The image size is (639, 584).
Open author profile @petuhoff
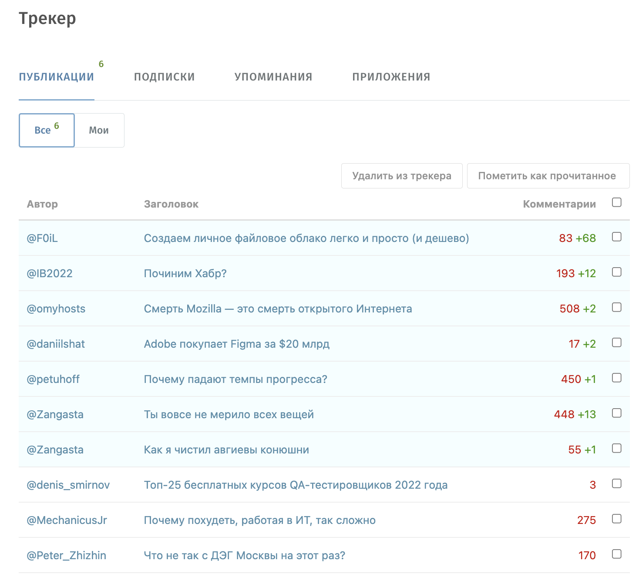tap(53, 379)
